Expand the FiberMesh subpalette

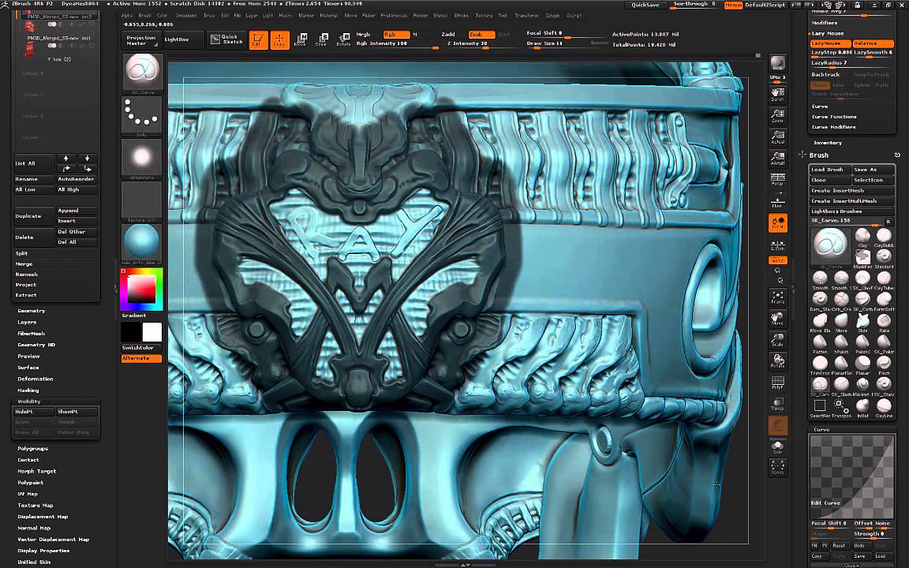point(32,333)
